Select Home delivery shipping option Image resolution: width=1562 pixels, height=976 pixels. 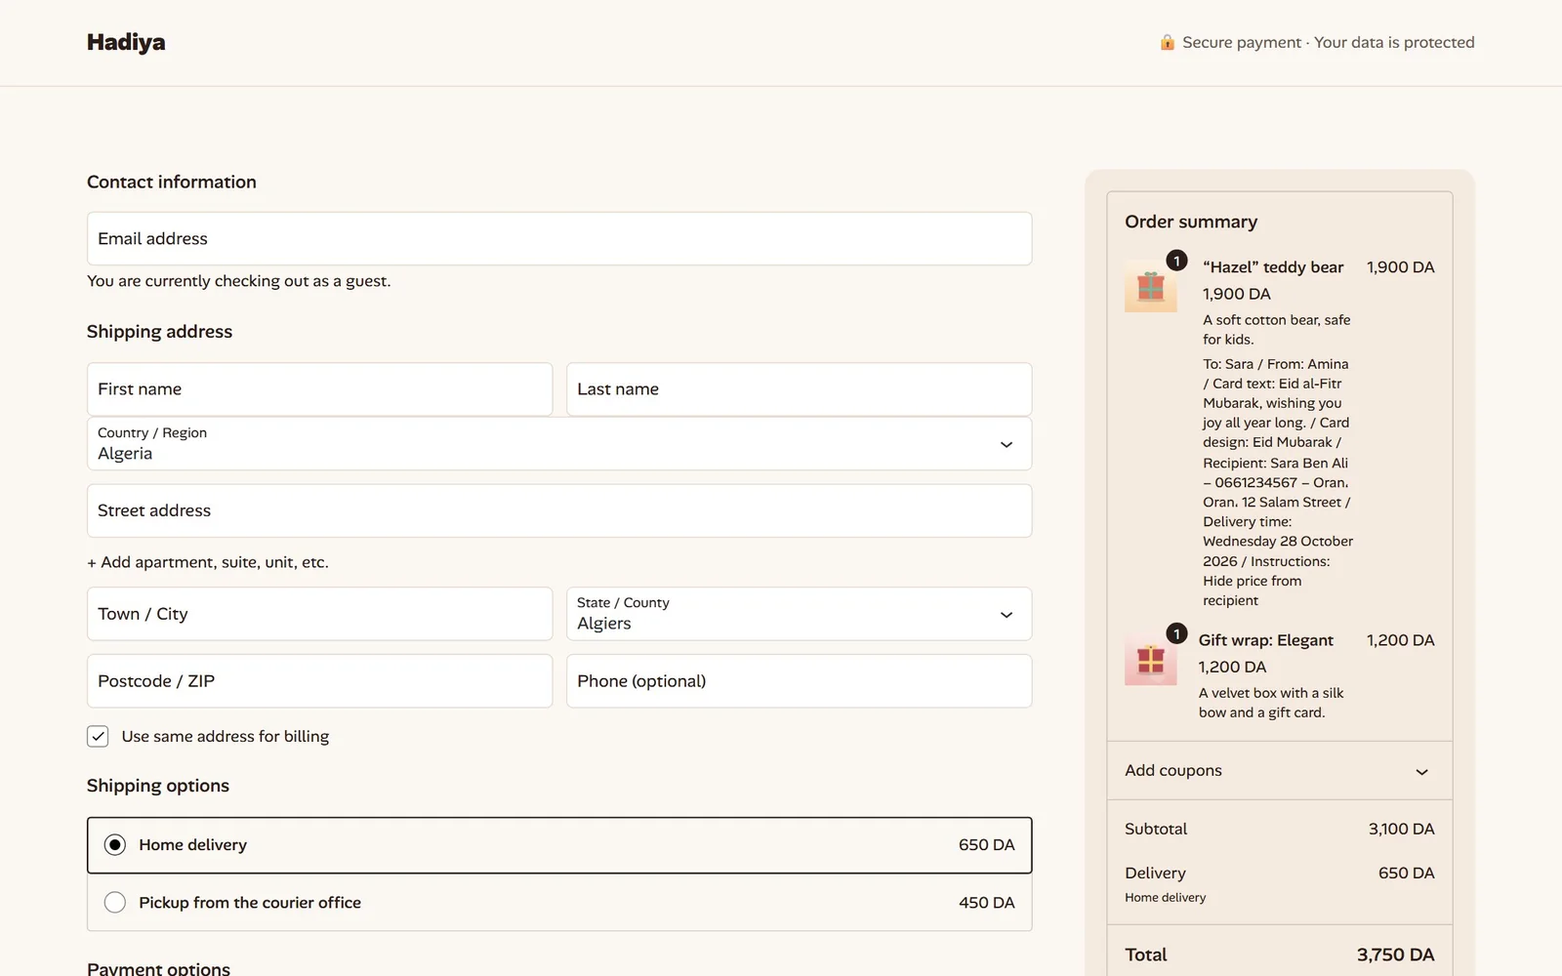(x=559, y=845)
